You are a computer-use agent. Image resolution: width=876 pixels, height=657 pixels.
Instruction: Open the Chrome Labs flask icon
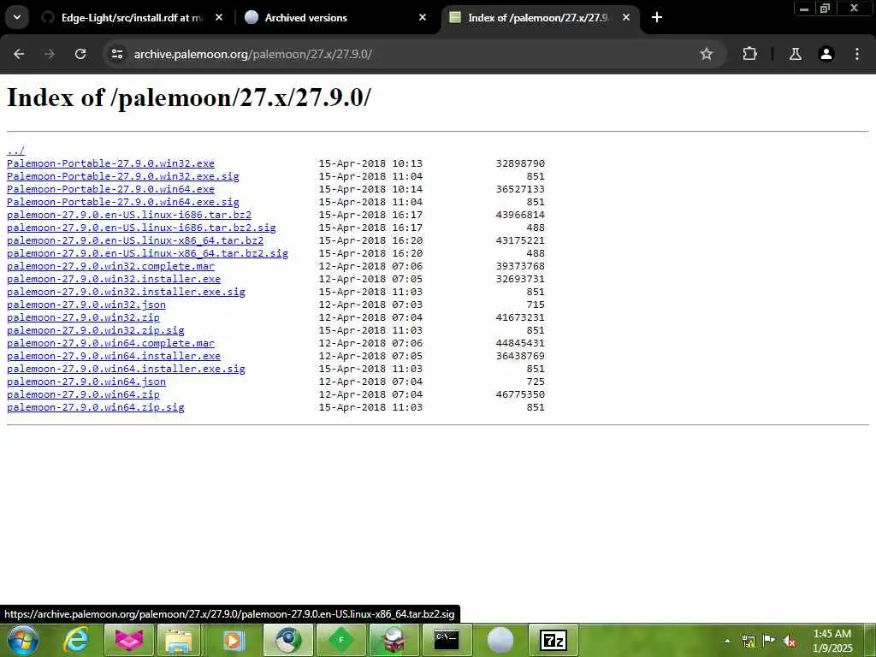(795, 54)
